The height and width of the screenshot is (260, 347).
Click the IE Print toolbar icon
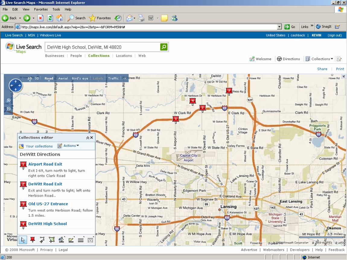[x=141, y=18]
